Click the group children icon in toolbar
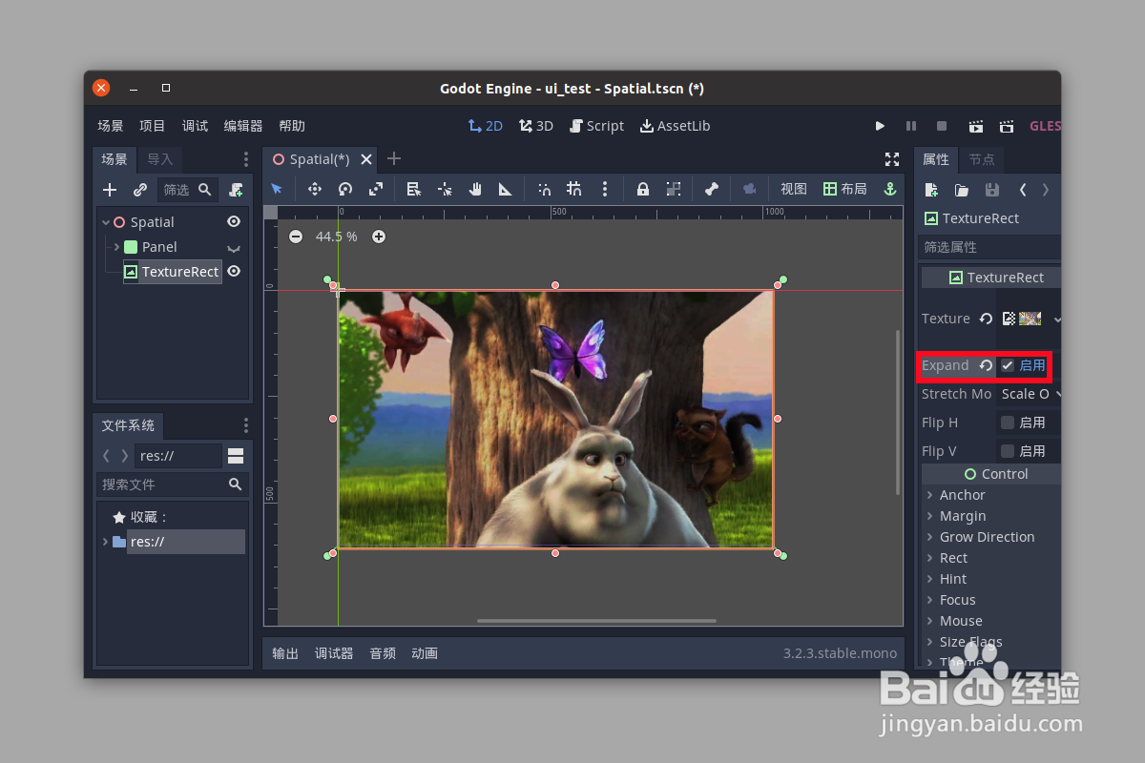 coord(674,189)
